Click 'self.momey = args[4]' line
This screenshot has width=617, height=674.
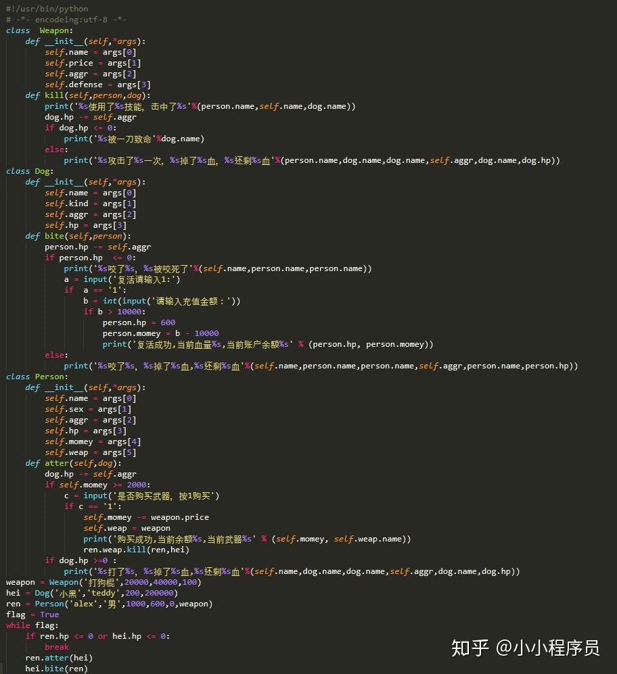[93, 441]
